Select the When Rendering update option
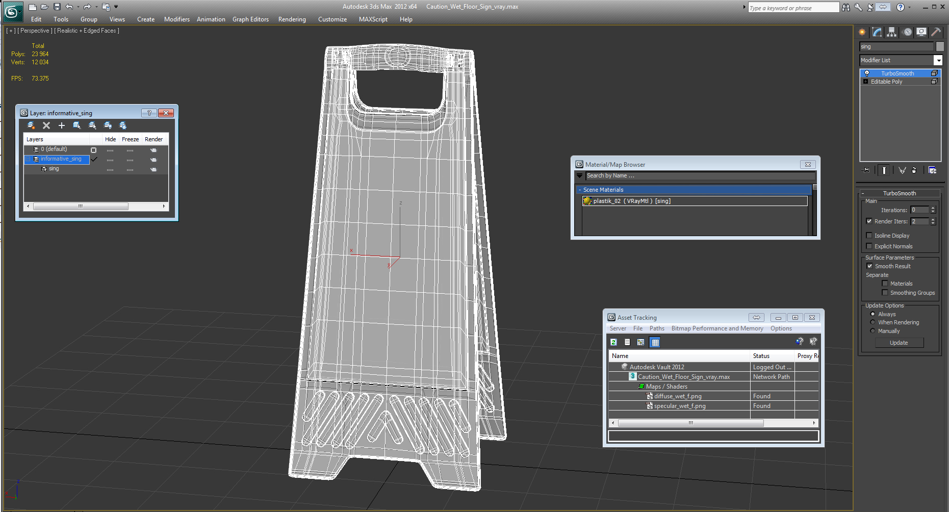949x512 pixels. click(x=873, y=322)
